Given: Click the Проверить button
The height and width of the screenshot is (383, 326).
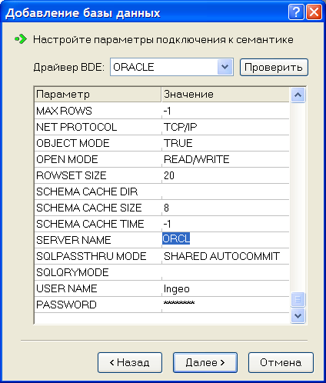Looking at the screenshot, I should (x=274, y=67).
